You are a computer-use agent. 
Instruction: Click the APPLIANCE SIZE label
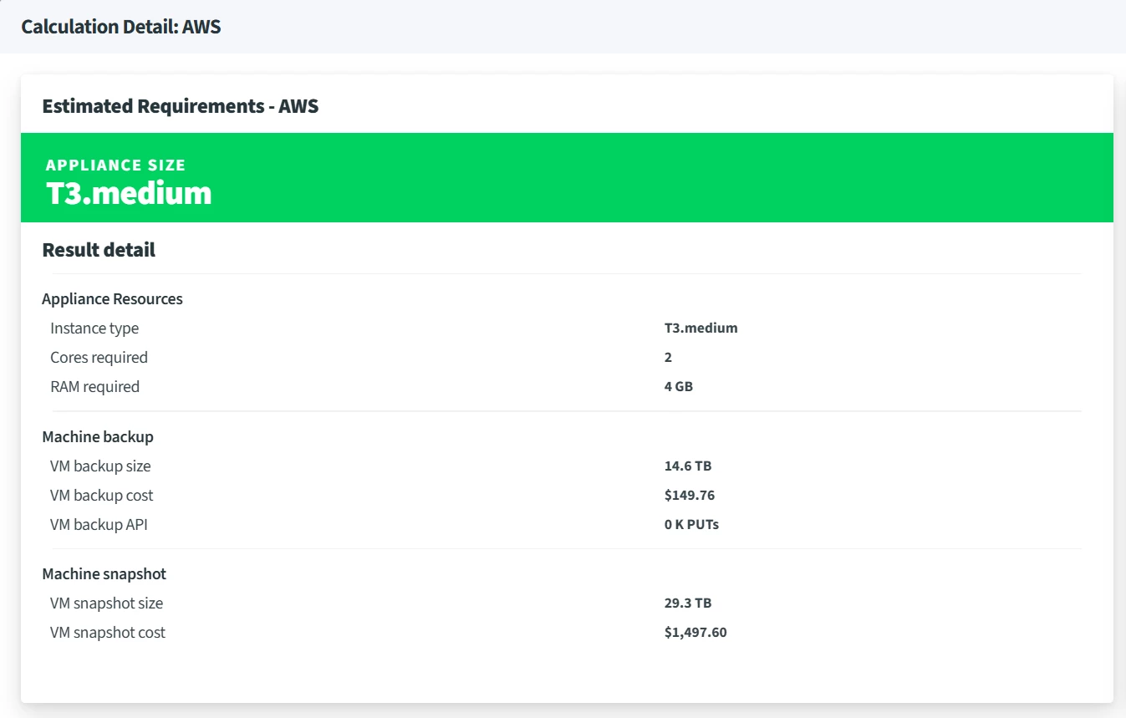[115, 165]
